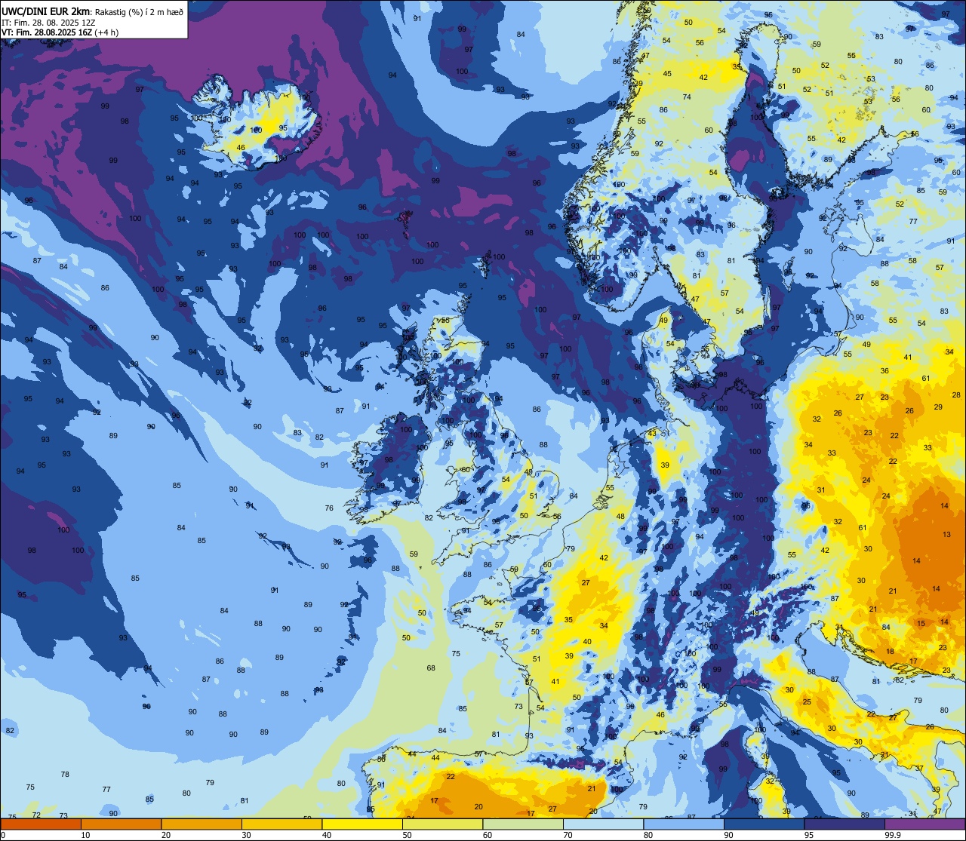
Task: Pick the 90–95 dark blue legend segment
Action: (764, 824)
